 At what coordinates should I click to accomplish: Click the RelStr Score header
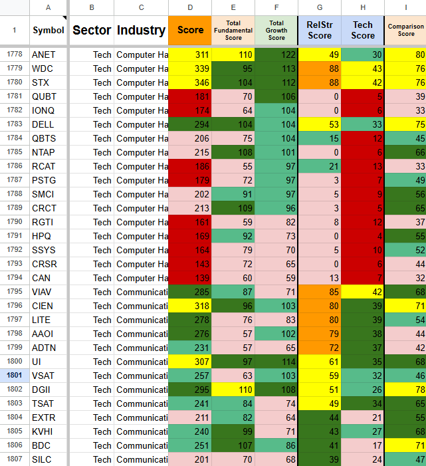click(x=320, y=31)
